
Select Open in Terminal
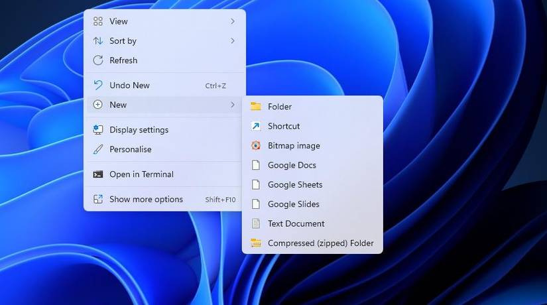click(x=164, y=174)
